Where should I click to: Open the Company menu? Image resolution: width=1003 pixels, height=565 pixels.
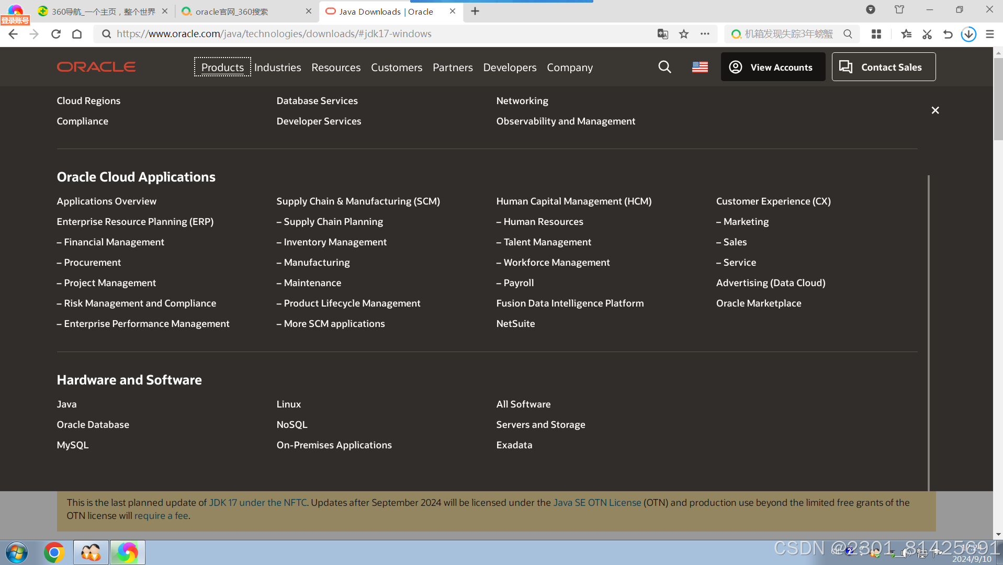pyautogui.click(x=570, y=67)
